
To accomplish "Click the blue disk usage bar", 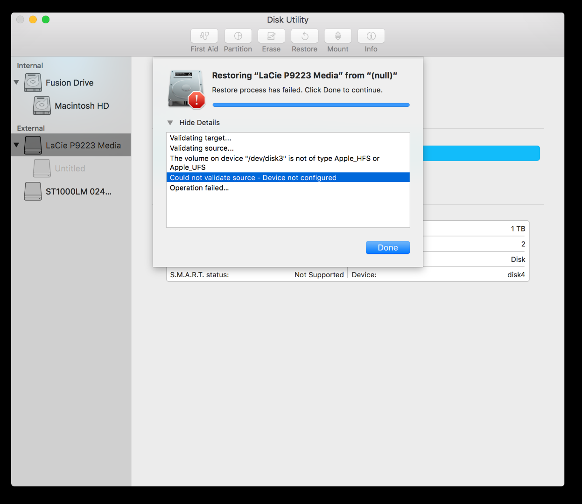I will point(481,153).
